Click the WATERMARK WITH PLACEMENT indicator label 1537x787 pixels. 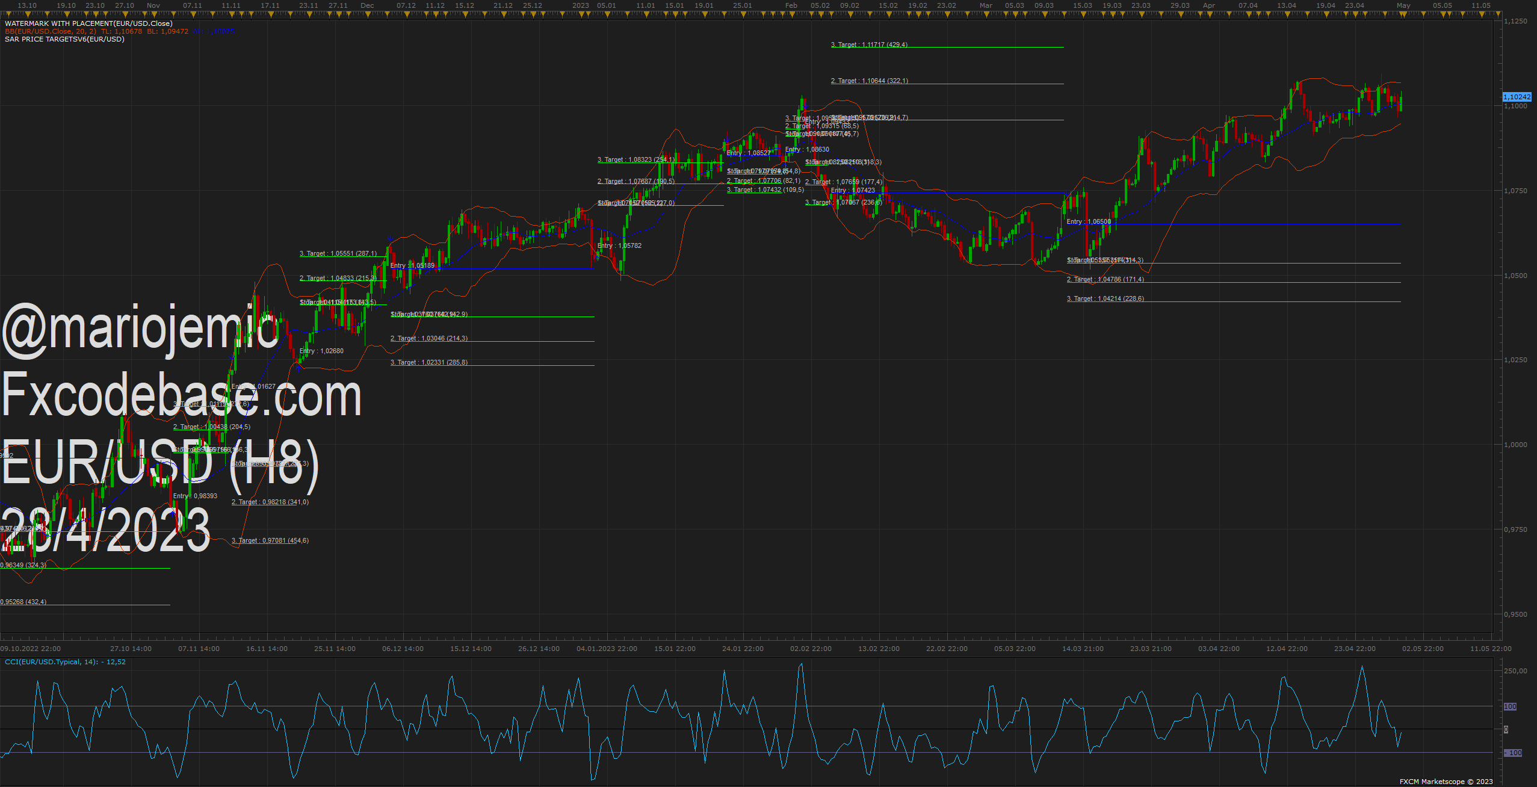click(88, 23)
